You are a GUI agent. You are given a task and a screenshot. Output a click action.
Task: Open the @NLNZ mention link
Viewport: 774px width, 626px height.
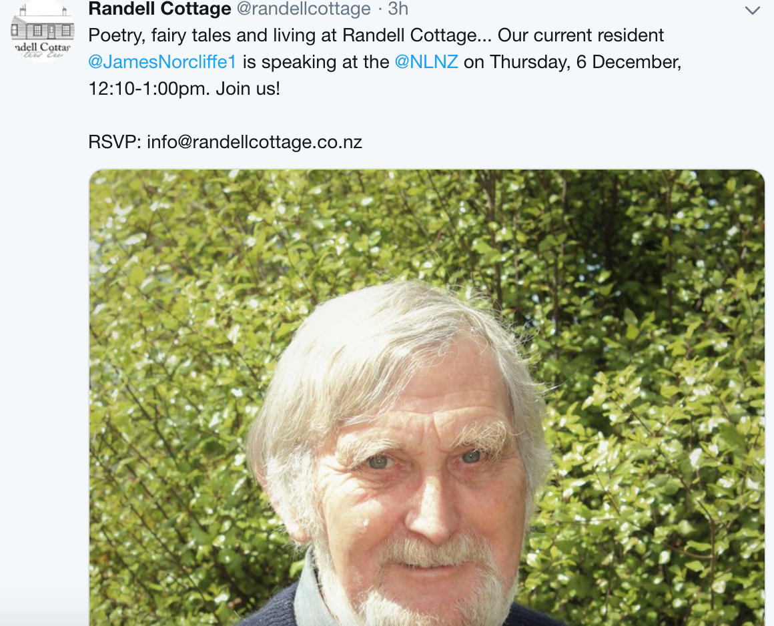tap(426, 62)
